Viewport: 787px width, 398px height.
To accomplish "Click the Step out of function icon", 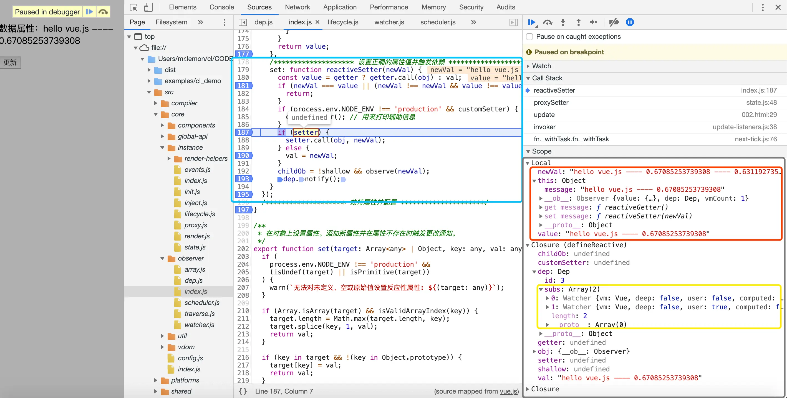I will tap(578, 22).
